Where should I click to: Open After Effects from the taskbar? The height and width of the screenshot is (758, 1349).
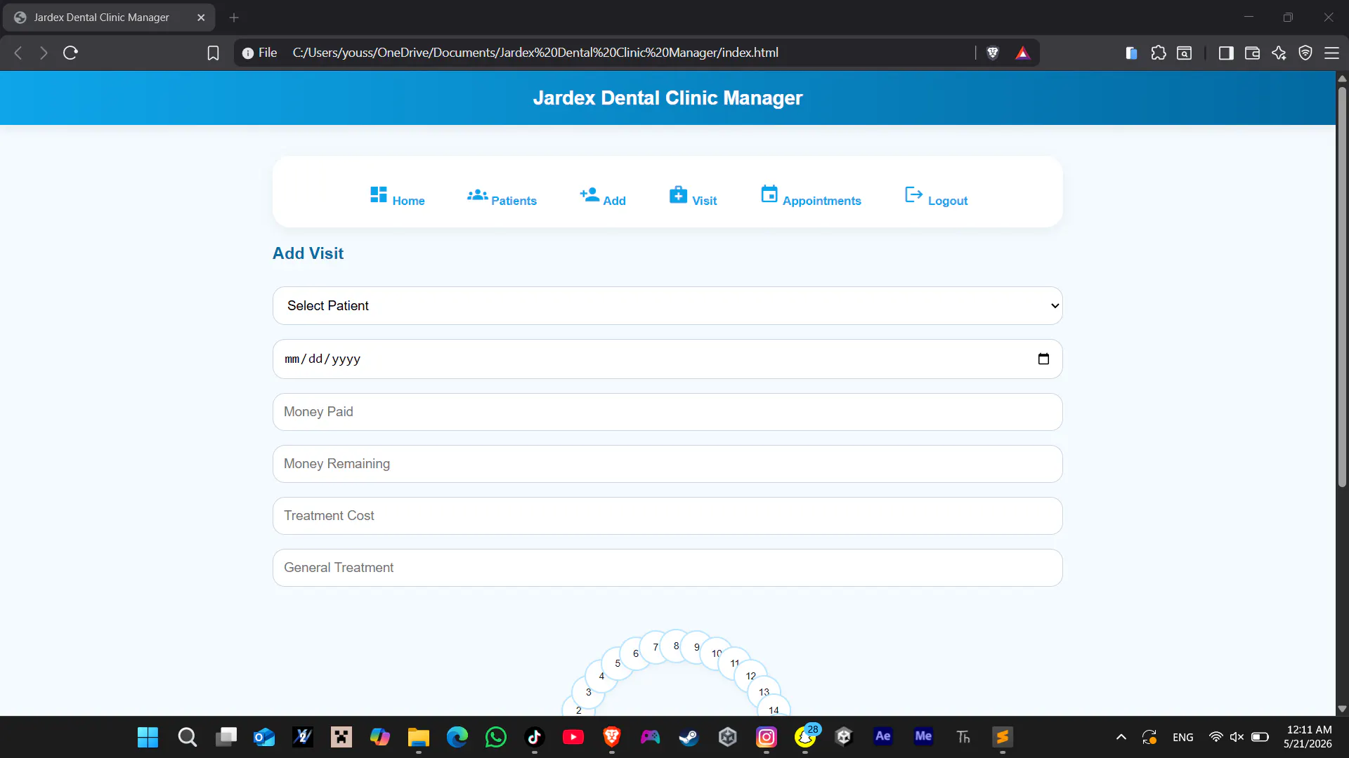883,736
